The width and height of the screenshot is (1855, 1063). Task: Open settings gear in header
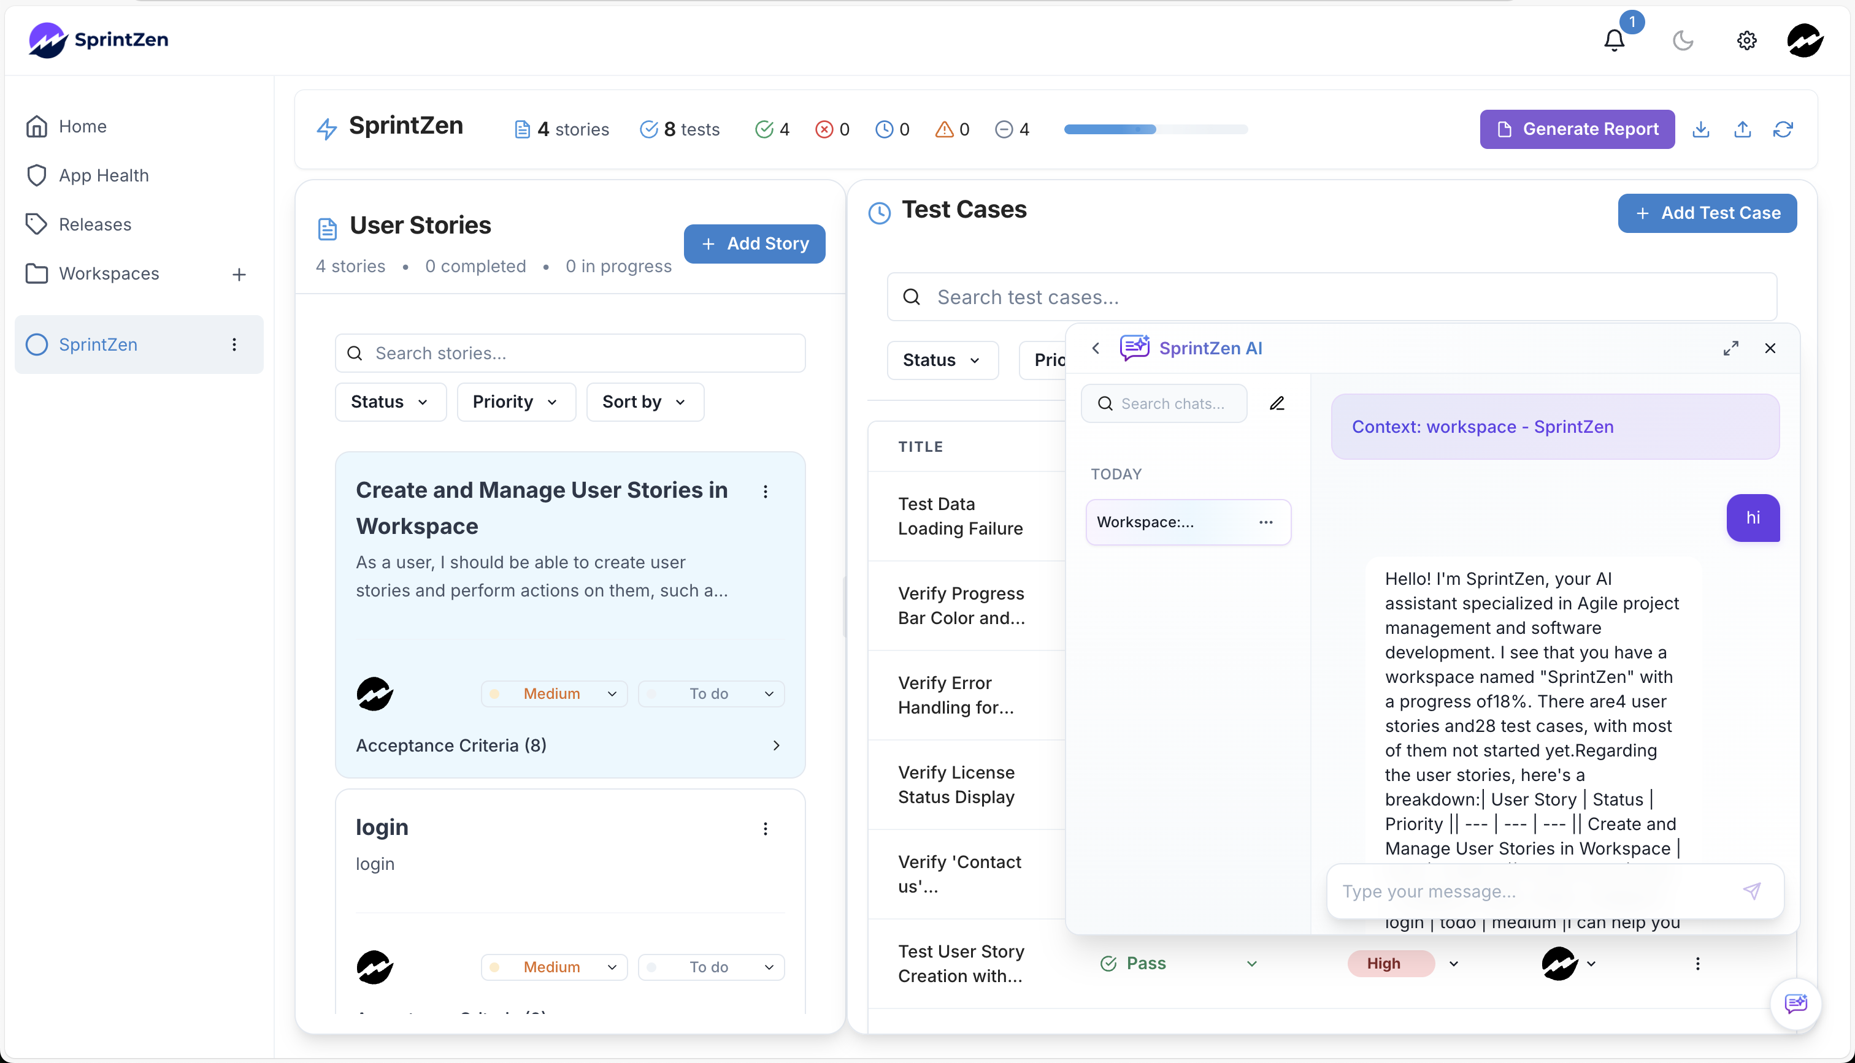pos(1746,40)
